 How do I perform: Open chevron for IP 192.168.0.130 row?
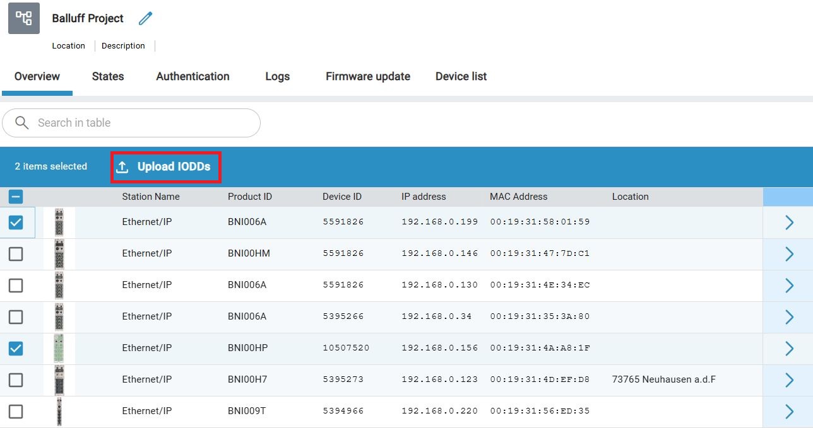click(789, 286)
